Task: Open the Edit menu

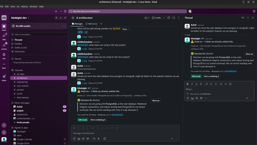Action: tap(7, 6)
